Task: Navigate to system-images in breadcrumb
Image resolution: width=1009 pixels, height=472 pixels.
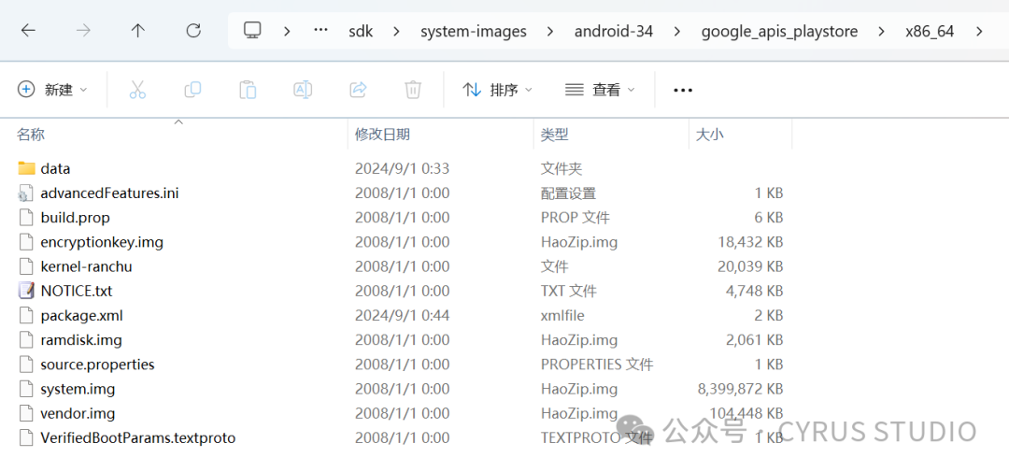Action: [474, 31]
